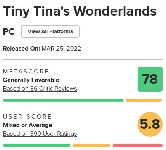This screenshot has height=150, width=166.
Task: Select the red negative user ratings bar
Action: pos(138,145)
